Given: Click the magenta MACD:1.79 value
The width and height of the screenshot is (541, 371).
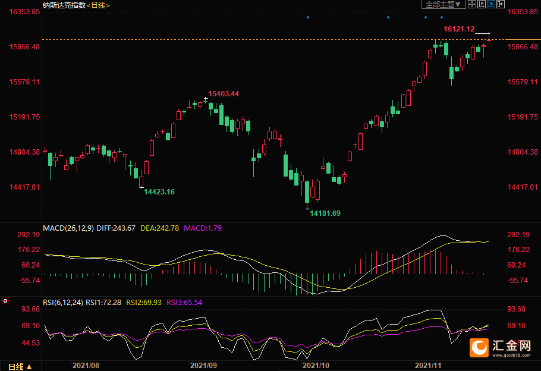Looking at the screenshot, I should [203, 228].
